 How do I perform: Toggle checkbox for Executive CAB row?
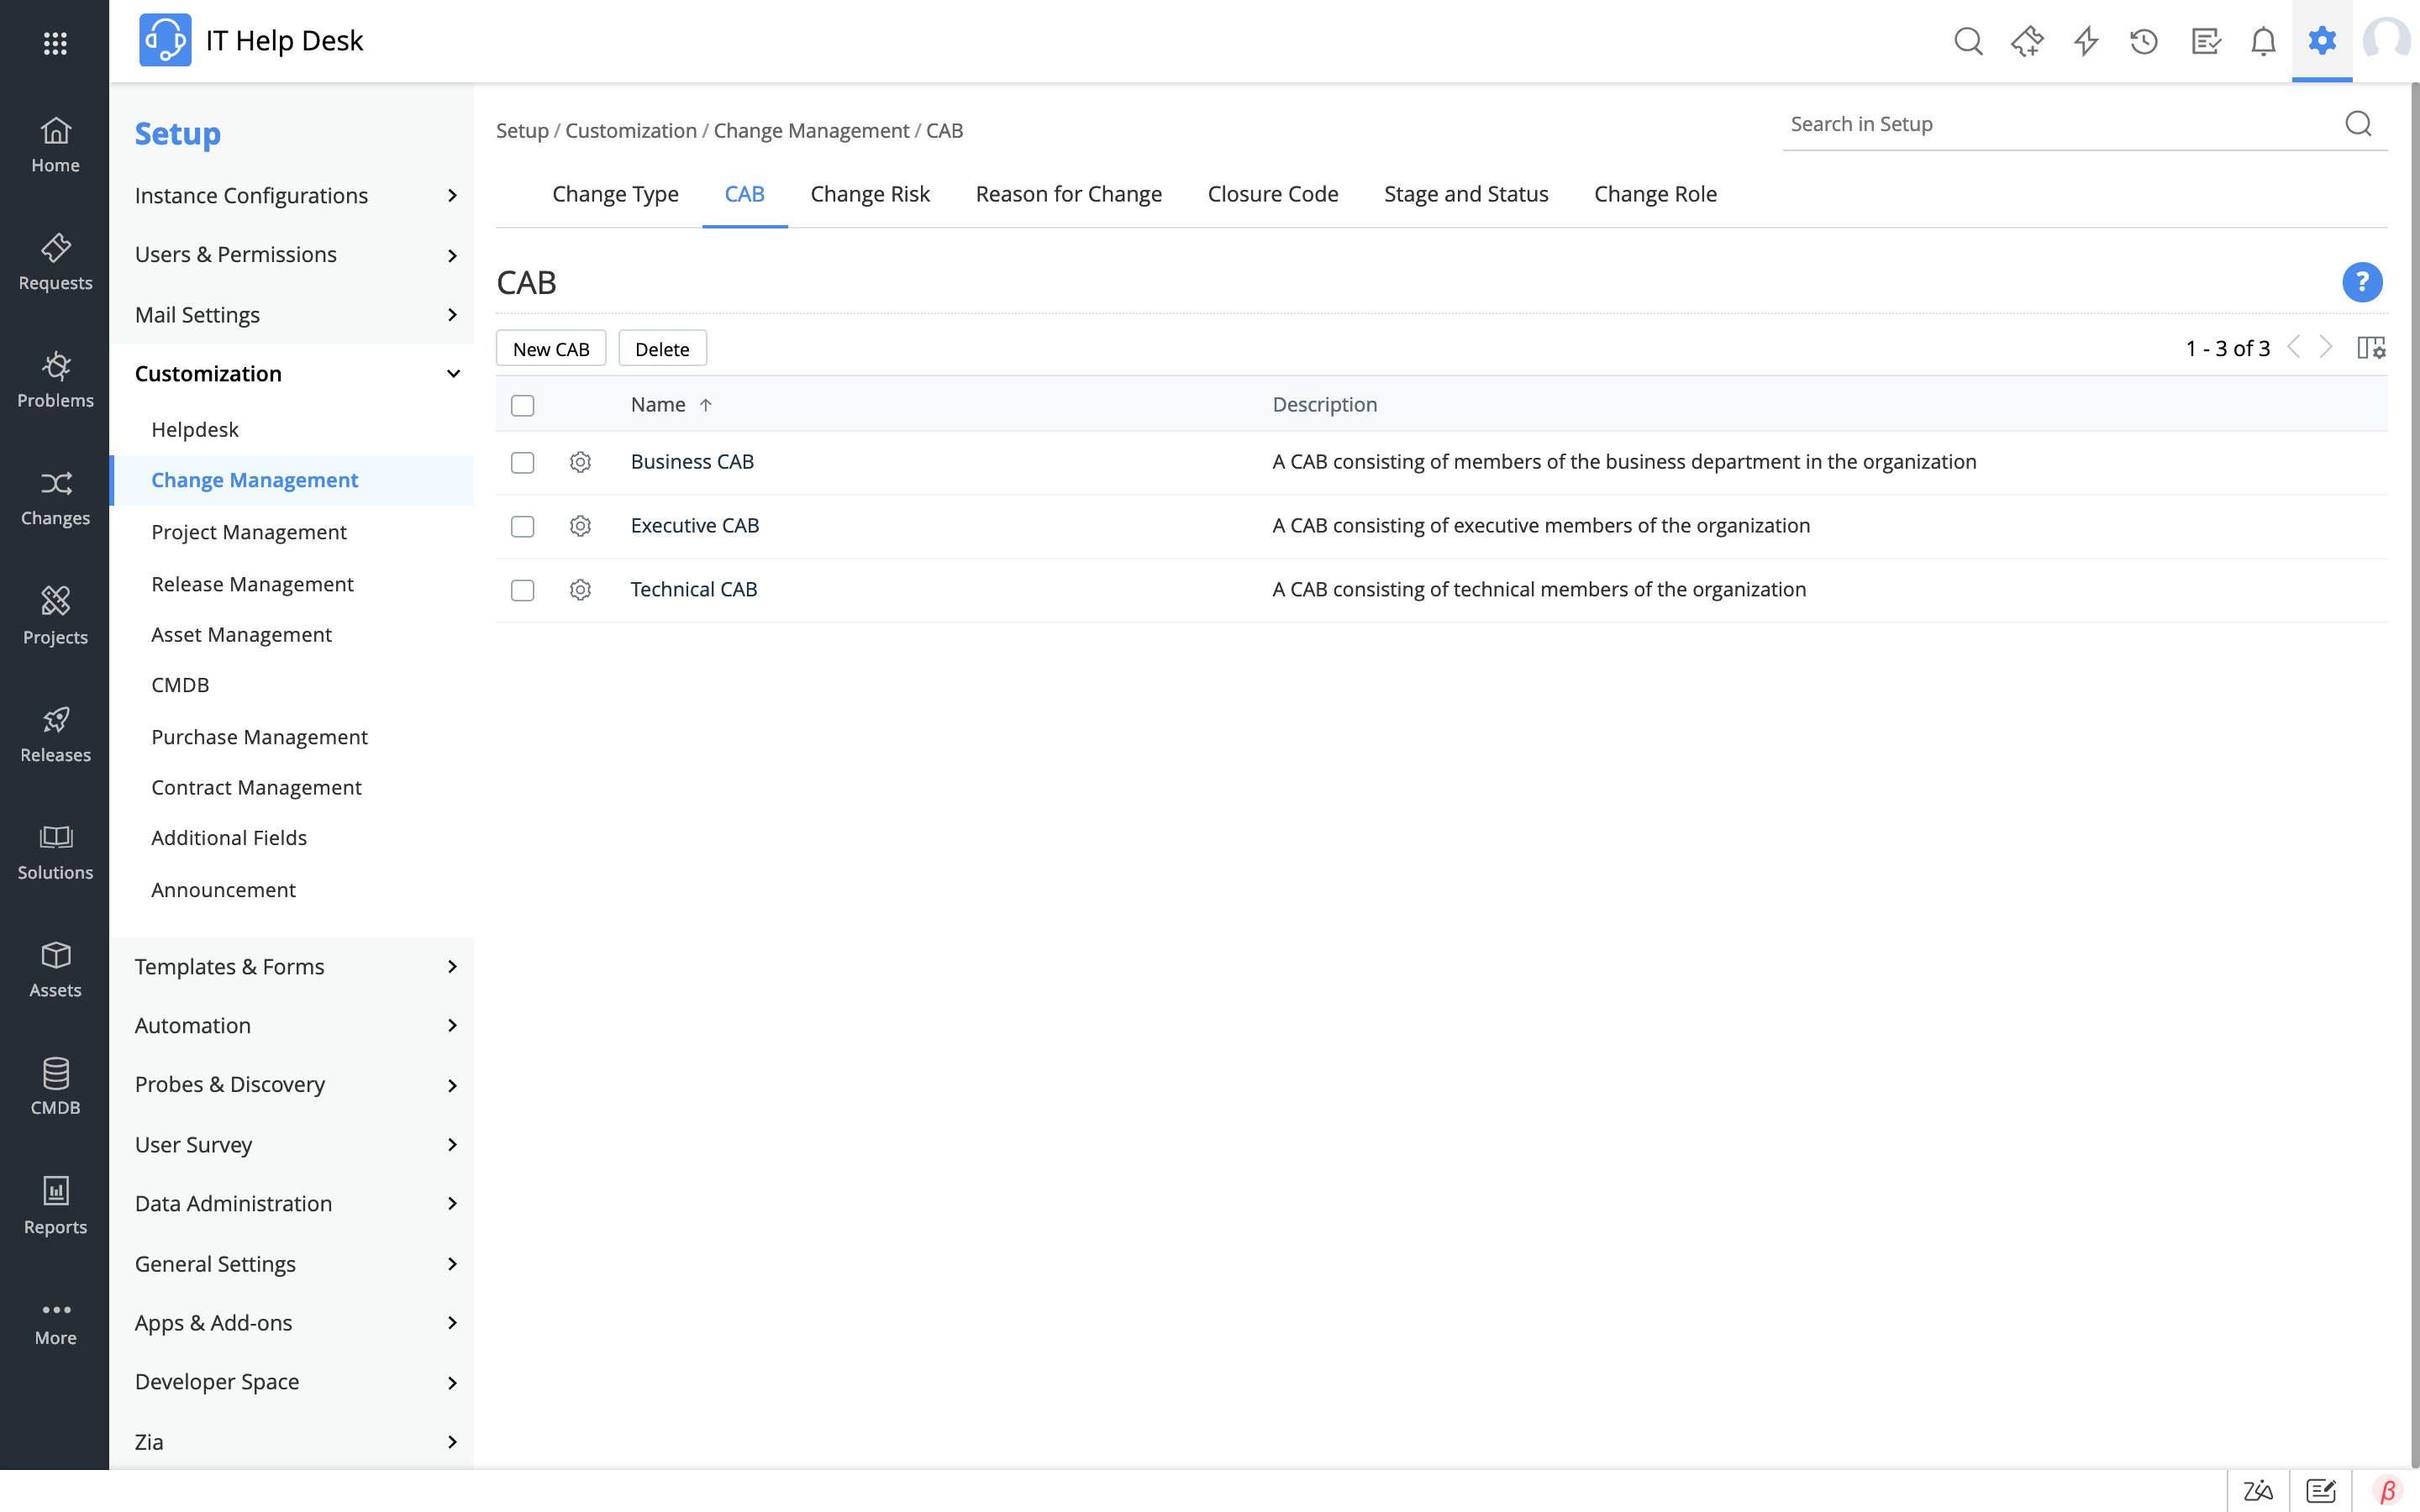tap(523, 526)
